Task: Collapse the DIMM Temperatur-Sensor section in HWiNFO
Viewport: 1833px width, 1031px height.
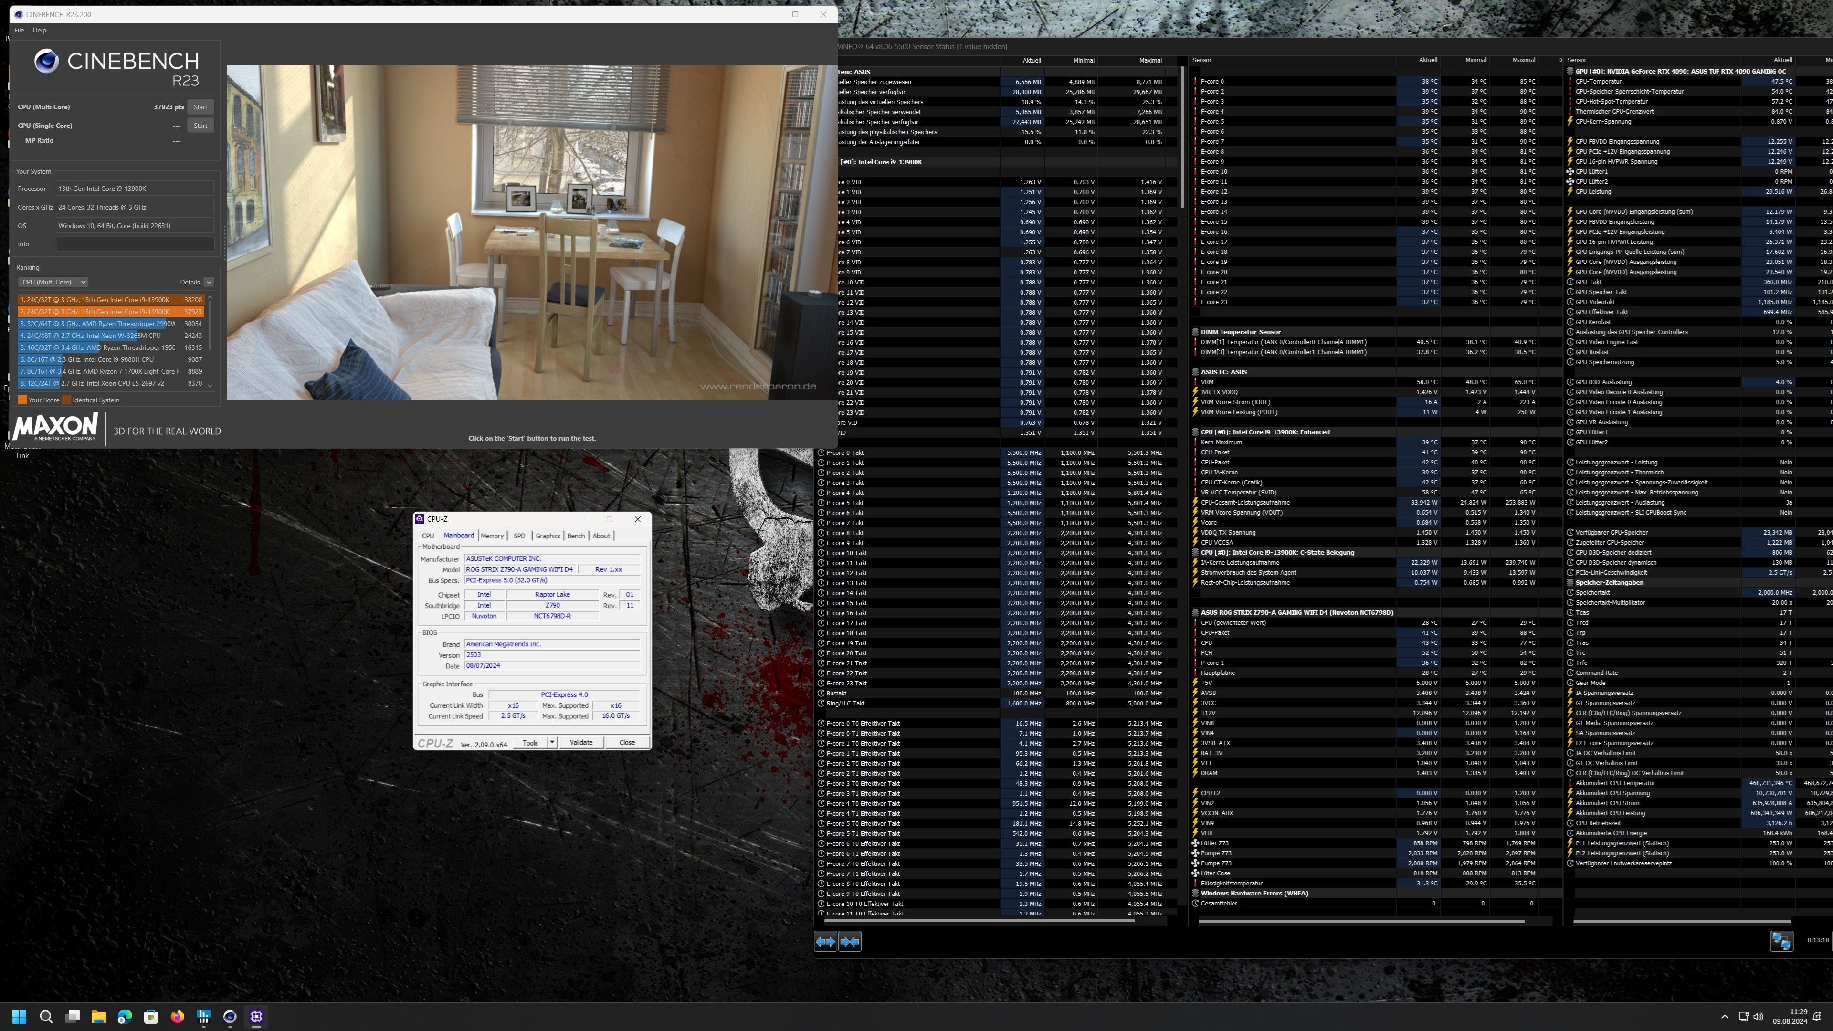Action: [1195, 332]
